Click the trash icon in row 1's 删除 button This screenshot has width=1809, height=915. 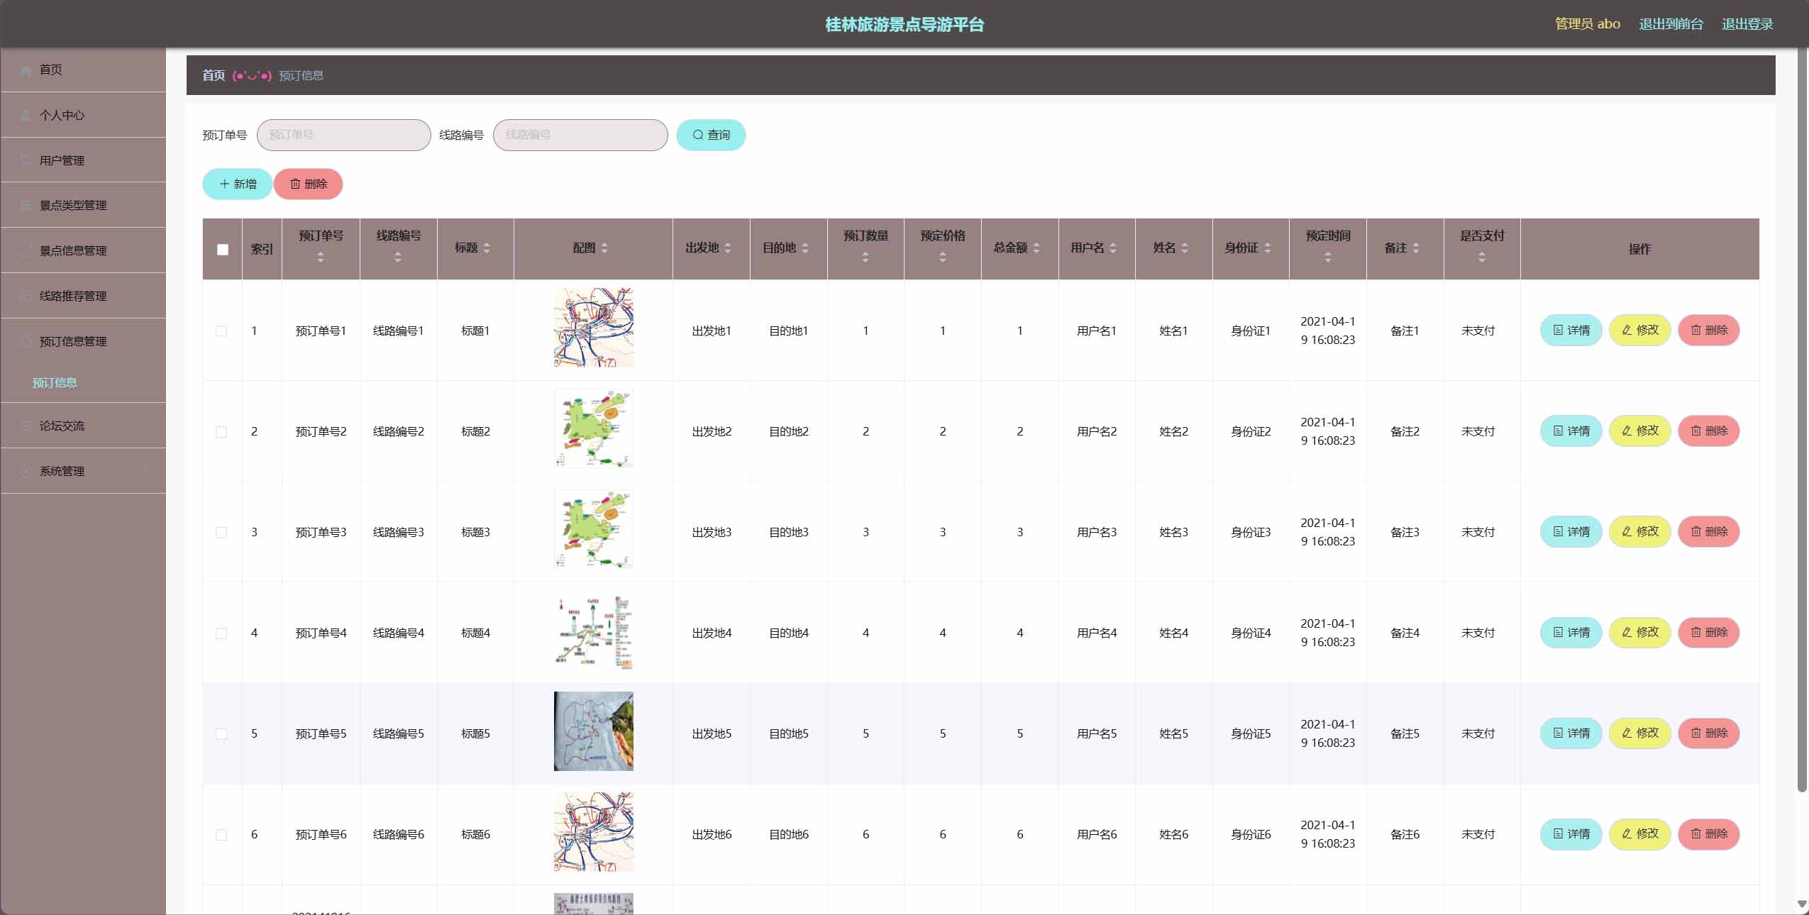pyautogui.click(x=1695, y=331)
